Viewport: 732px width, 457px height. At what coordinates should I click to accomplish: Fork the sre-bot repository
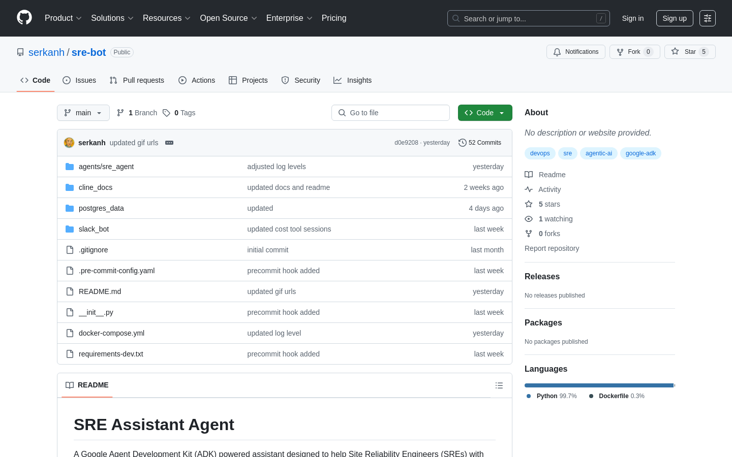point(635,52)
